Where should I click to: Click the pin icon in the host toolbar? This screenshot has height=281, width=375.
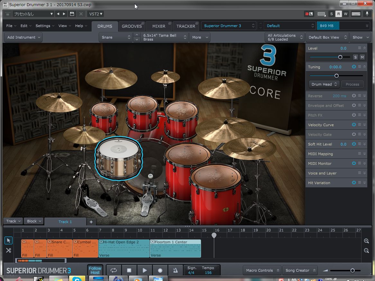[366, 14]
